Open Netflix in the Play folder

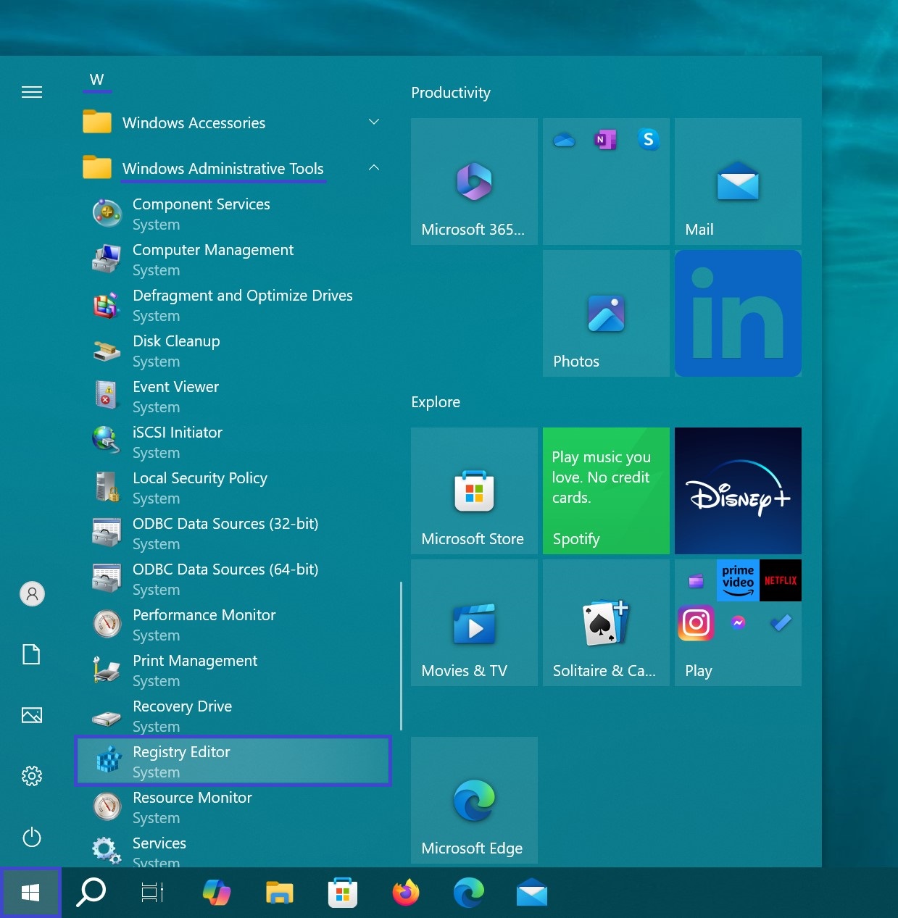(781, 580)
